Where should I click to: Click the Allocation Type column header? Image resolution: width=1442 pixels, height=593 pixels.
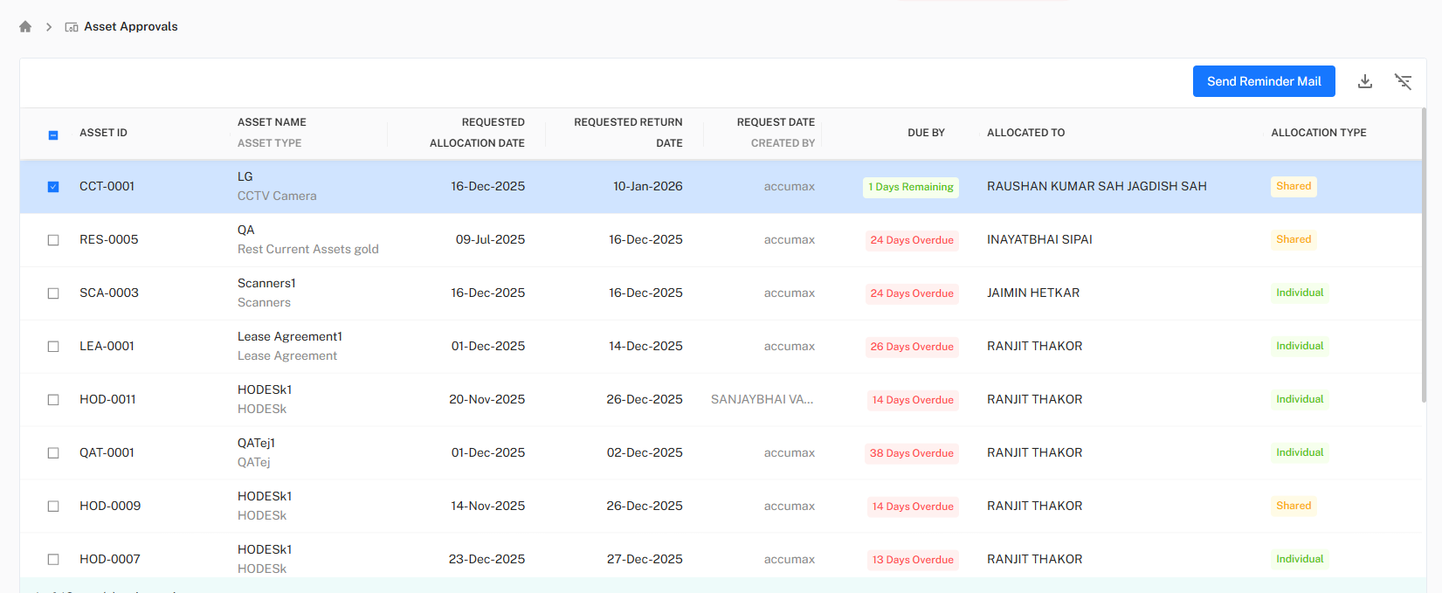[1318, 133]
